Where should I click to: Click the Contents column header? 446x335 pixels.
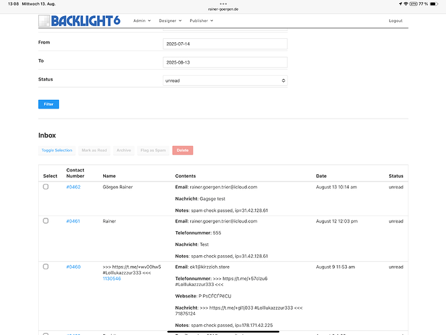pos(185,176)
